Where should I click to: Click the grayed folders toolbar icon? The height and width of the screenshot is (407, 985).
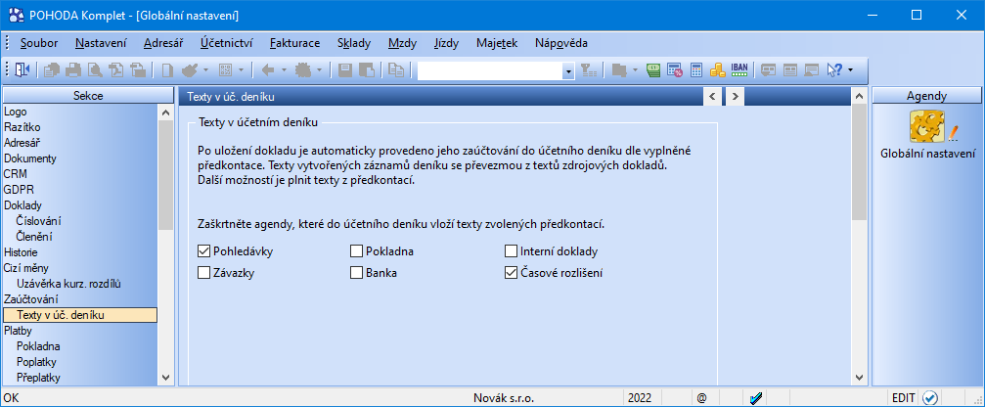point(620,70)
